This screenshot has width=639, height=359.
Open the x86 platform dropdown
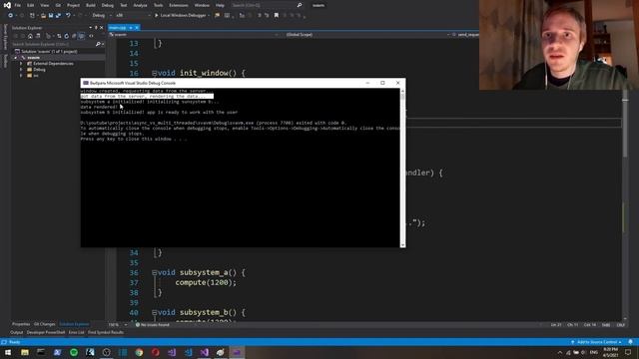point(133,16)
